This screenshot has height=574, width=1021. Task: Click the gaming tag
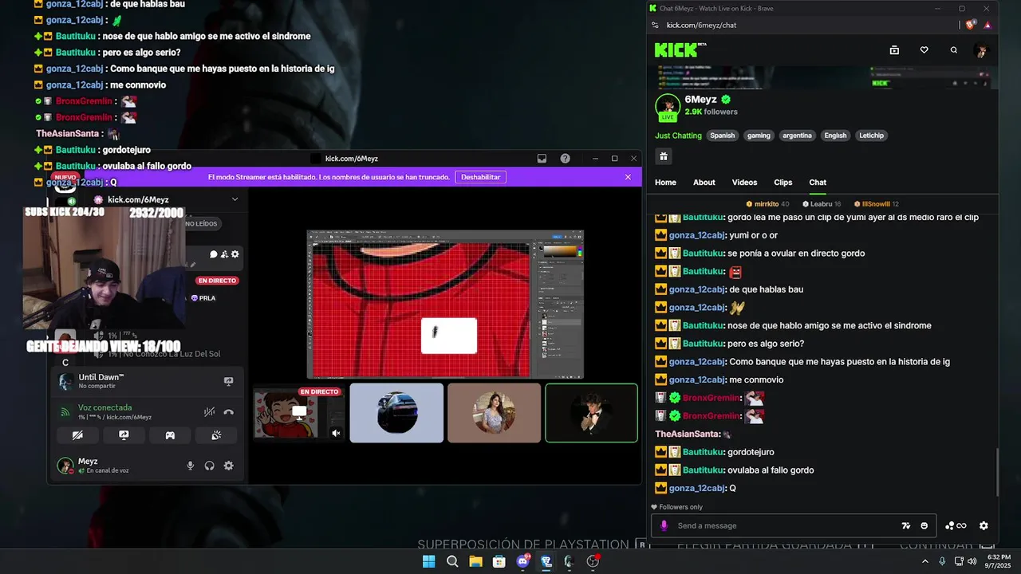click(x=759, y=136)
